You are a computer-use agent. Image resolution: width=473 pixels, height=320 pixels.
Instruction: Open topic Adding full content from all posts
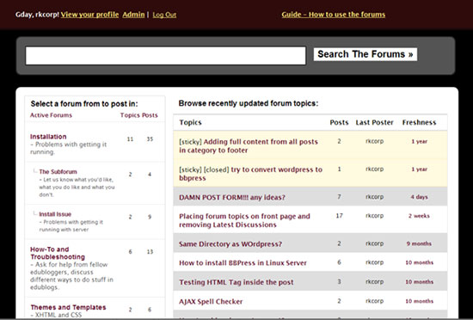pyautogui.click(x=249, y=146)
